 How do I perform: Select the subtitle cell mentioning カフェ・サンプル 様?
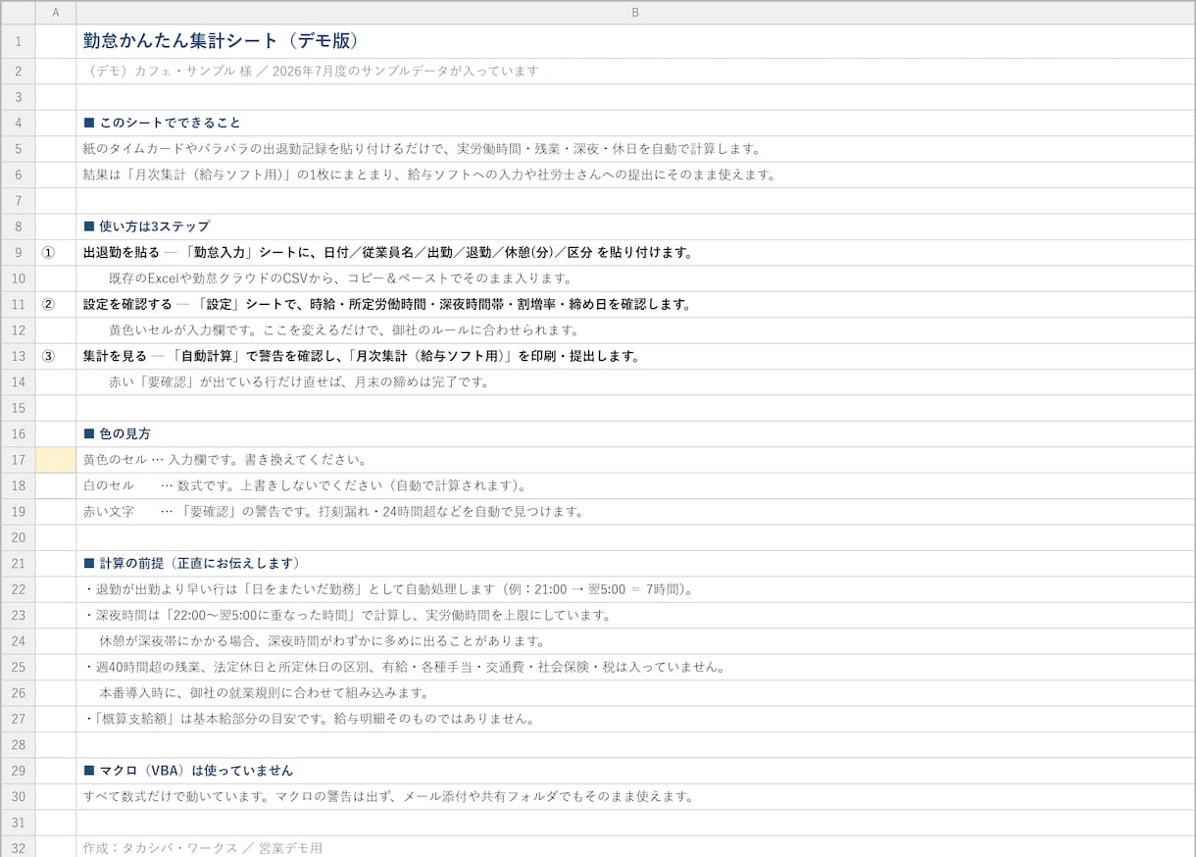pos(635,71)
